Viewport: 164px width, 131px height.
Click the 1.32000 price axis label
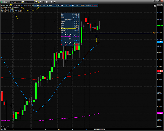160,12
